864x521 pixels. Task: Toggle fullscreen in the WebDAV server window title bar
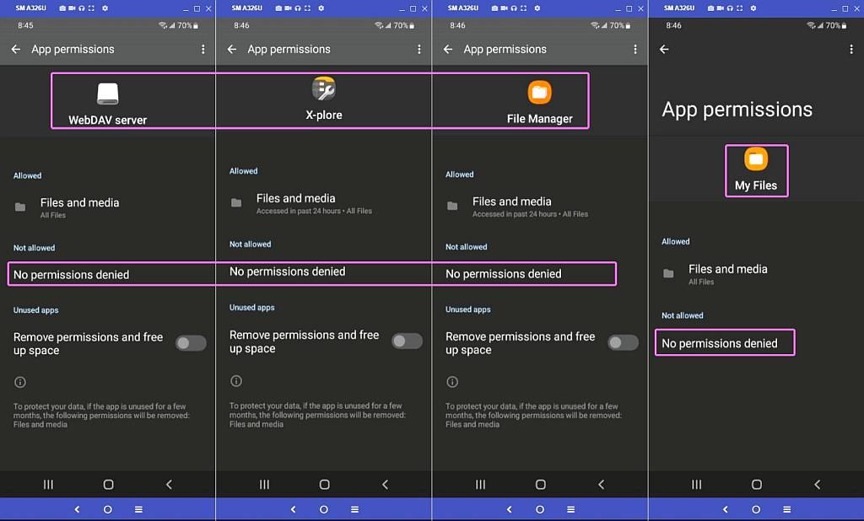(91, 8)
